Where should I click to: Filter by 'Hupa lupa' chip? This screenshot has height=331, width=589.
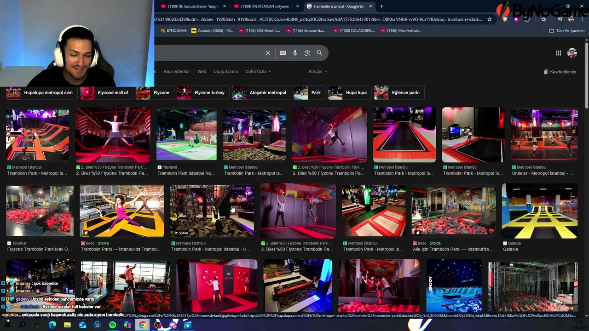pos(349,92)
